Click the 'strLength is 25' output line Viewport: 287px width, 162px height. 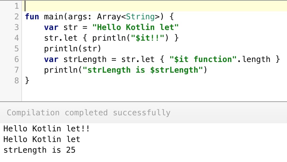tap(39, 150)
